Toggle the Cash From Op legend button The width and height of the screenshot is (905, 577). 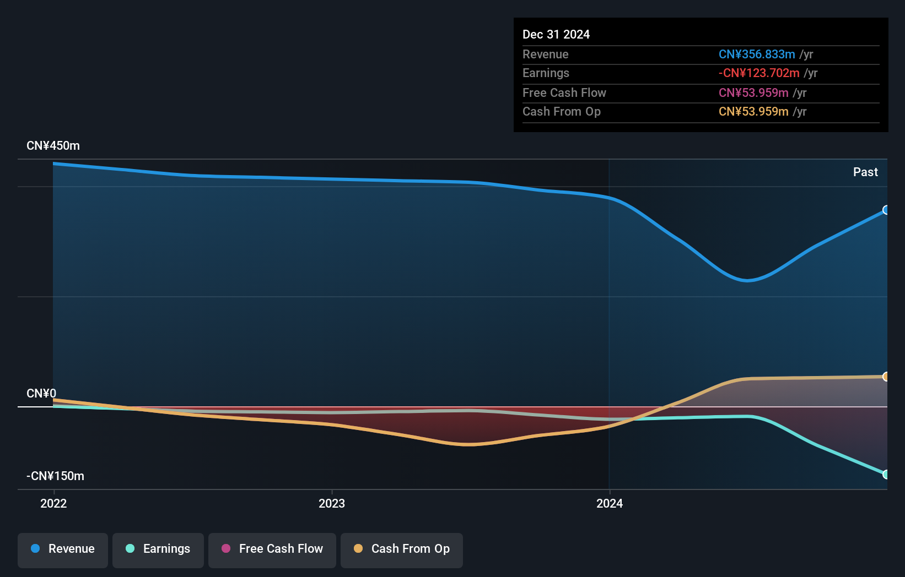click(402, 550)
